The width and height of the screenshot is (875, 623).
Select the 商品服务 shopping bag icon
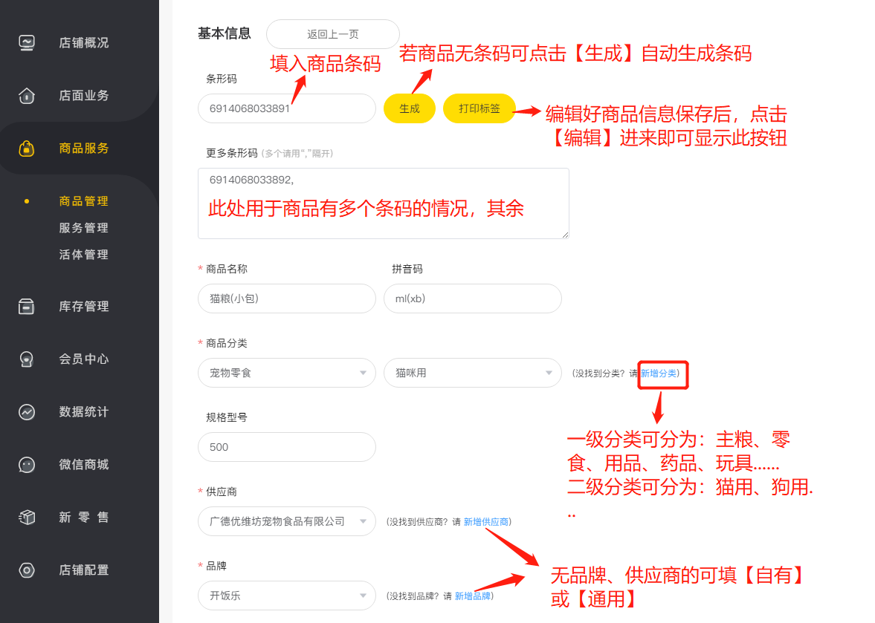click(26, 149)
